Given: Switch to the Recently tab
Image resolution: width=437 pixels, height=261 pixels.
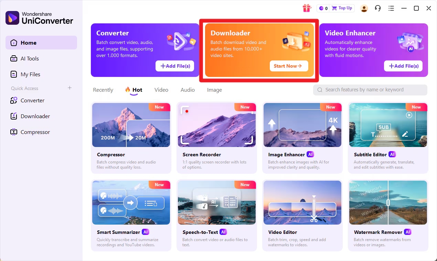Looking at the screenshot, I should (103, 90).
